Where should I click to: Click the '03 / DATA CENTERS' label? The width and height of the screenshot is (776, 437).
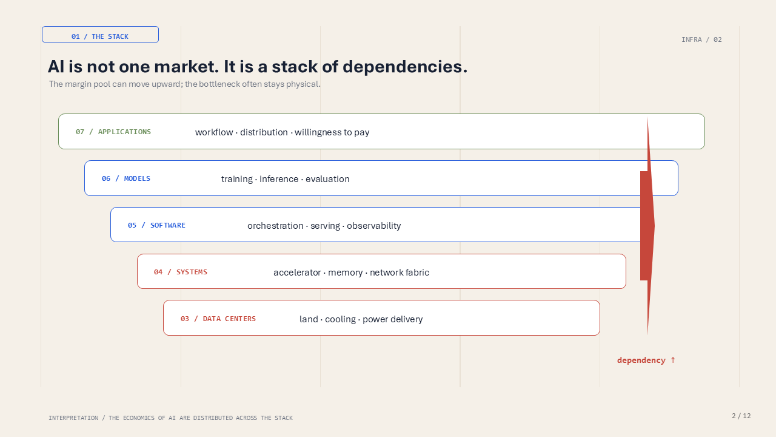(x=218, y=319)
